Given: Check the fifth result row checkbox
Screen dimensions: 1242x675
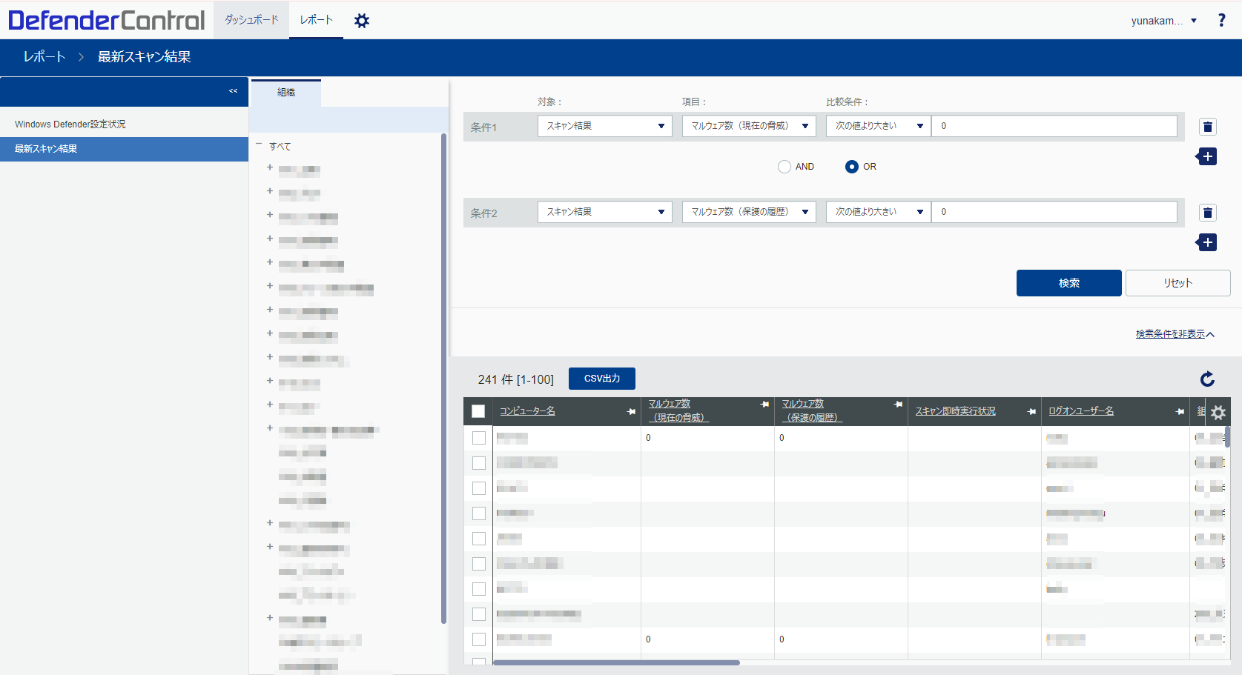Looking at the screenshot, I should (479, 539).
